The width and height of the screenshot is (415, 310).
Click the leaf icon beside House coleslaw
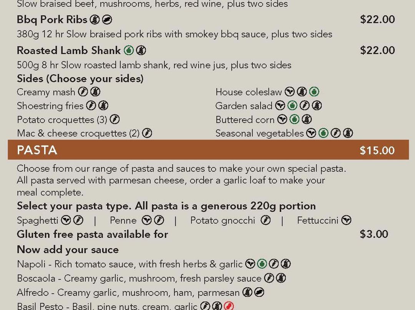(290, 92)
